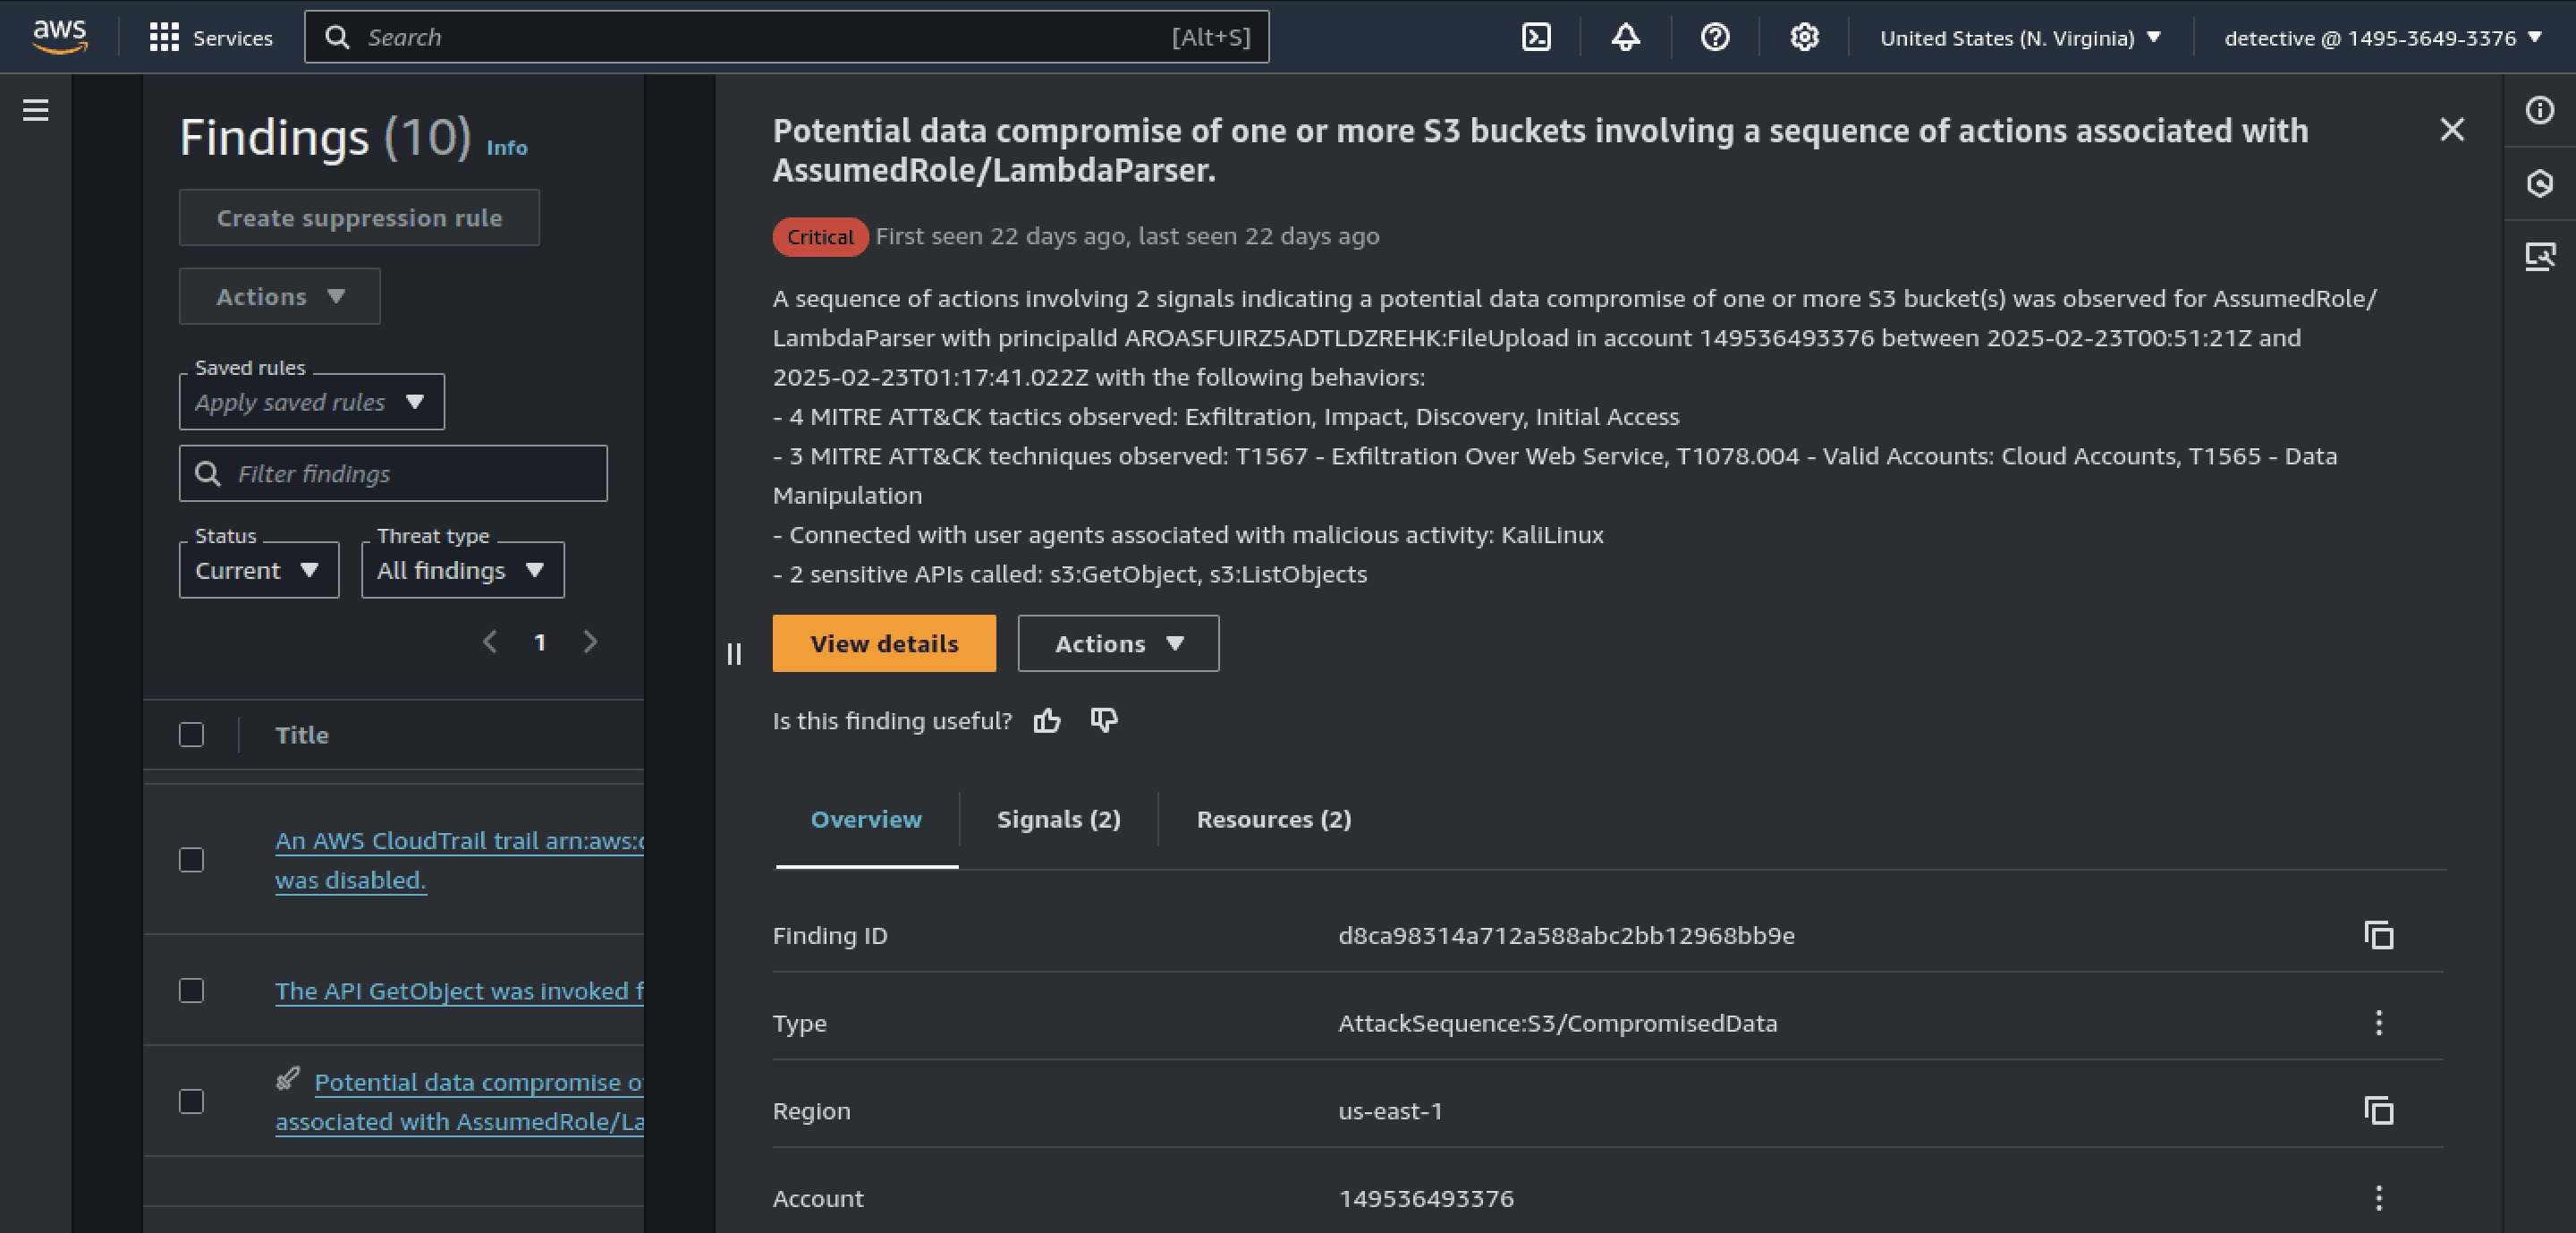The width and height of the screenshot is (2576, 1233).
Task: Click the thumbs up feedback icon
Action: (1047, 720)
